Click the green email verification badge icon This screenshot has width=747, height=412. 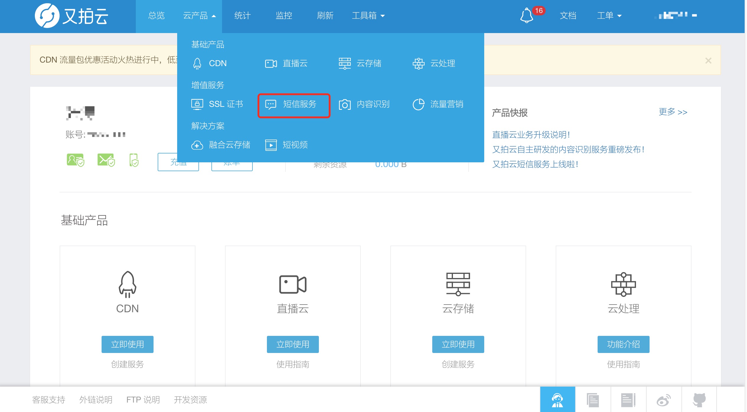[106, 160]
